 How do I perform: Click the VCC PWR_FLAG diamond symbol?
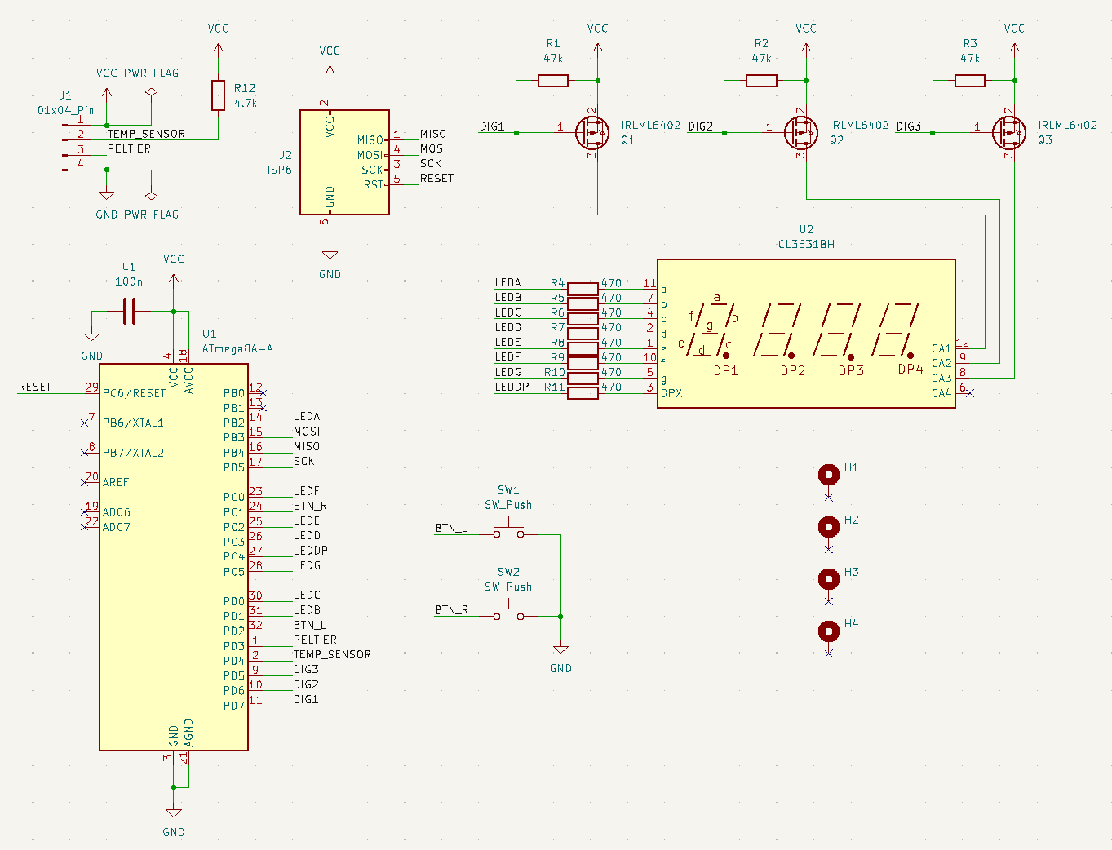151,92
